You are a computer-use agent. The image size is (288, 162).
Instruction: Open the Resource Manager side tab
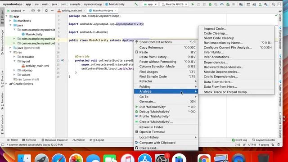click(2, 42)
